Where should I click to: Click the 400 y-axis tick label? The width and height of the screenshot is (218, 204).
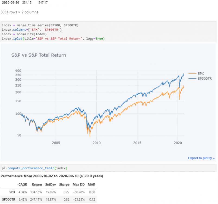tap(18, 71)
